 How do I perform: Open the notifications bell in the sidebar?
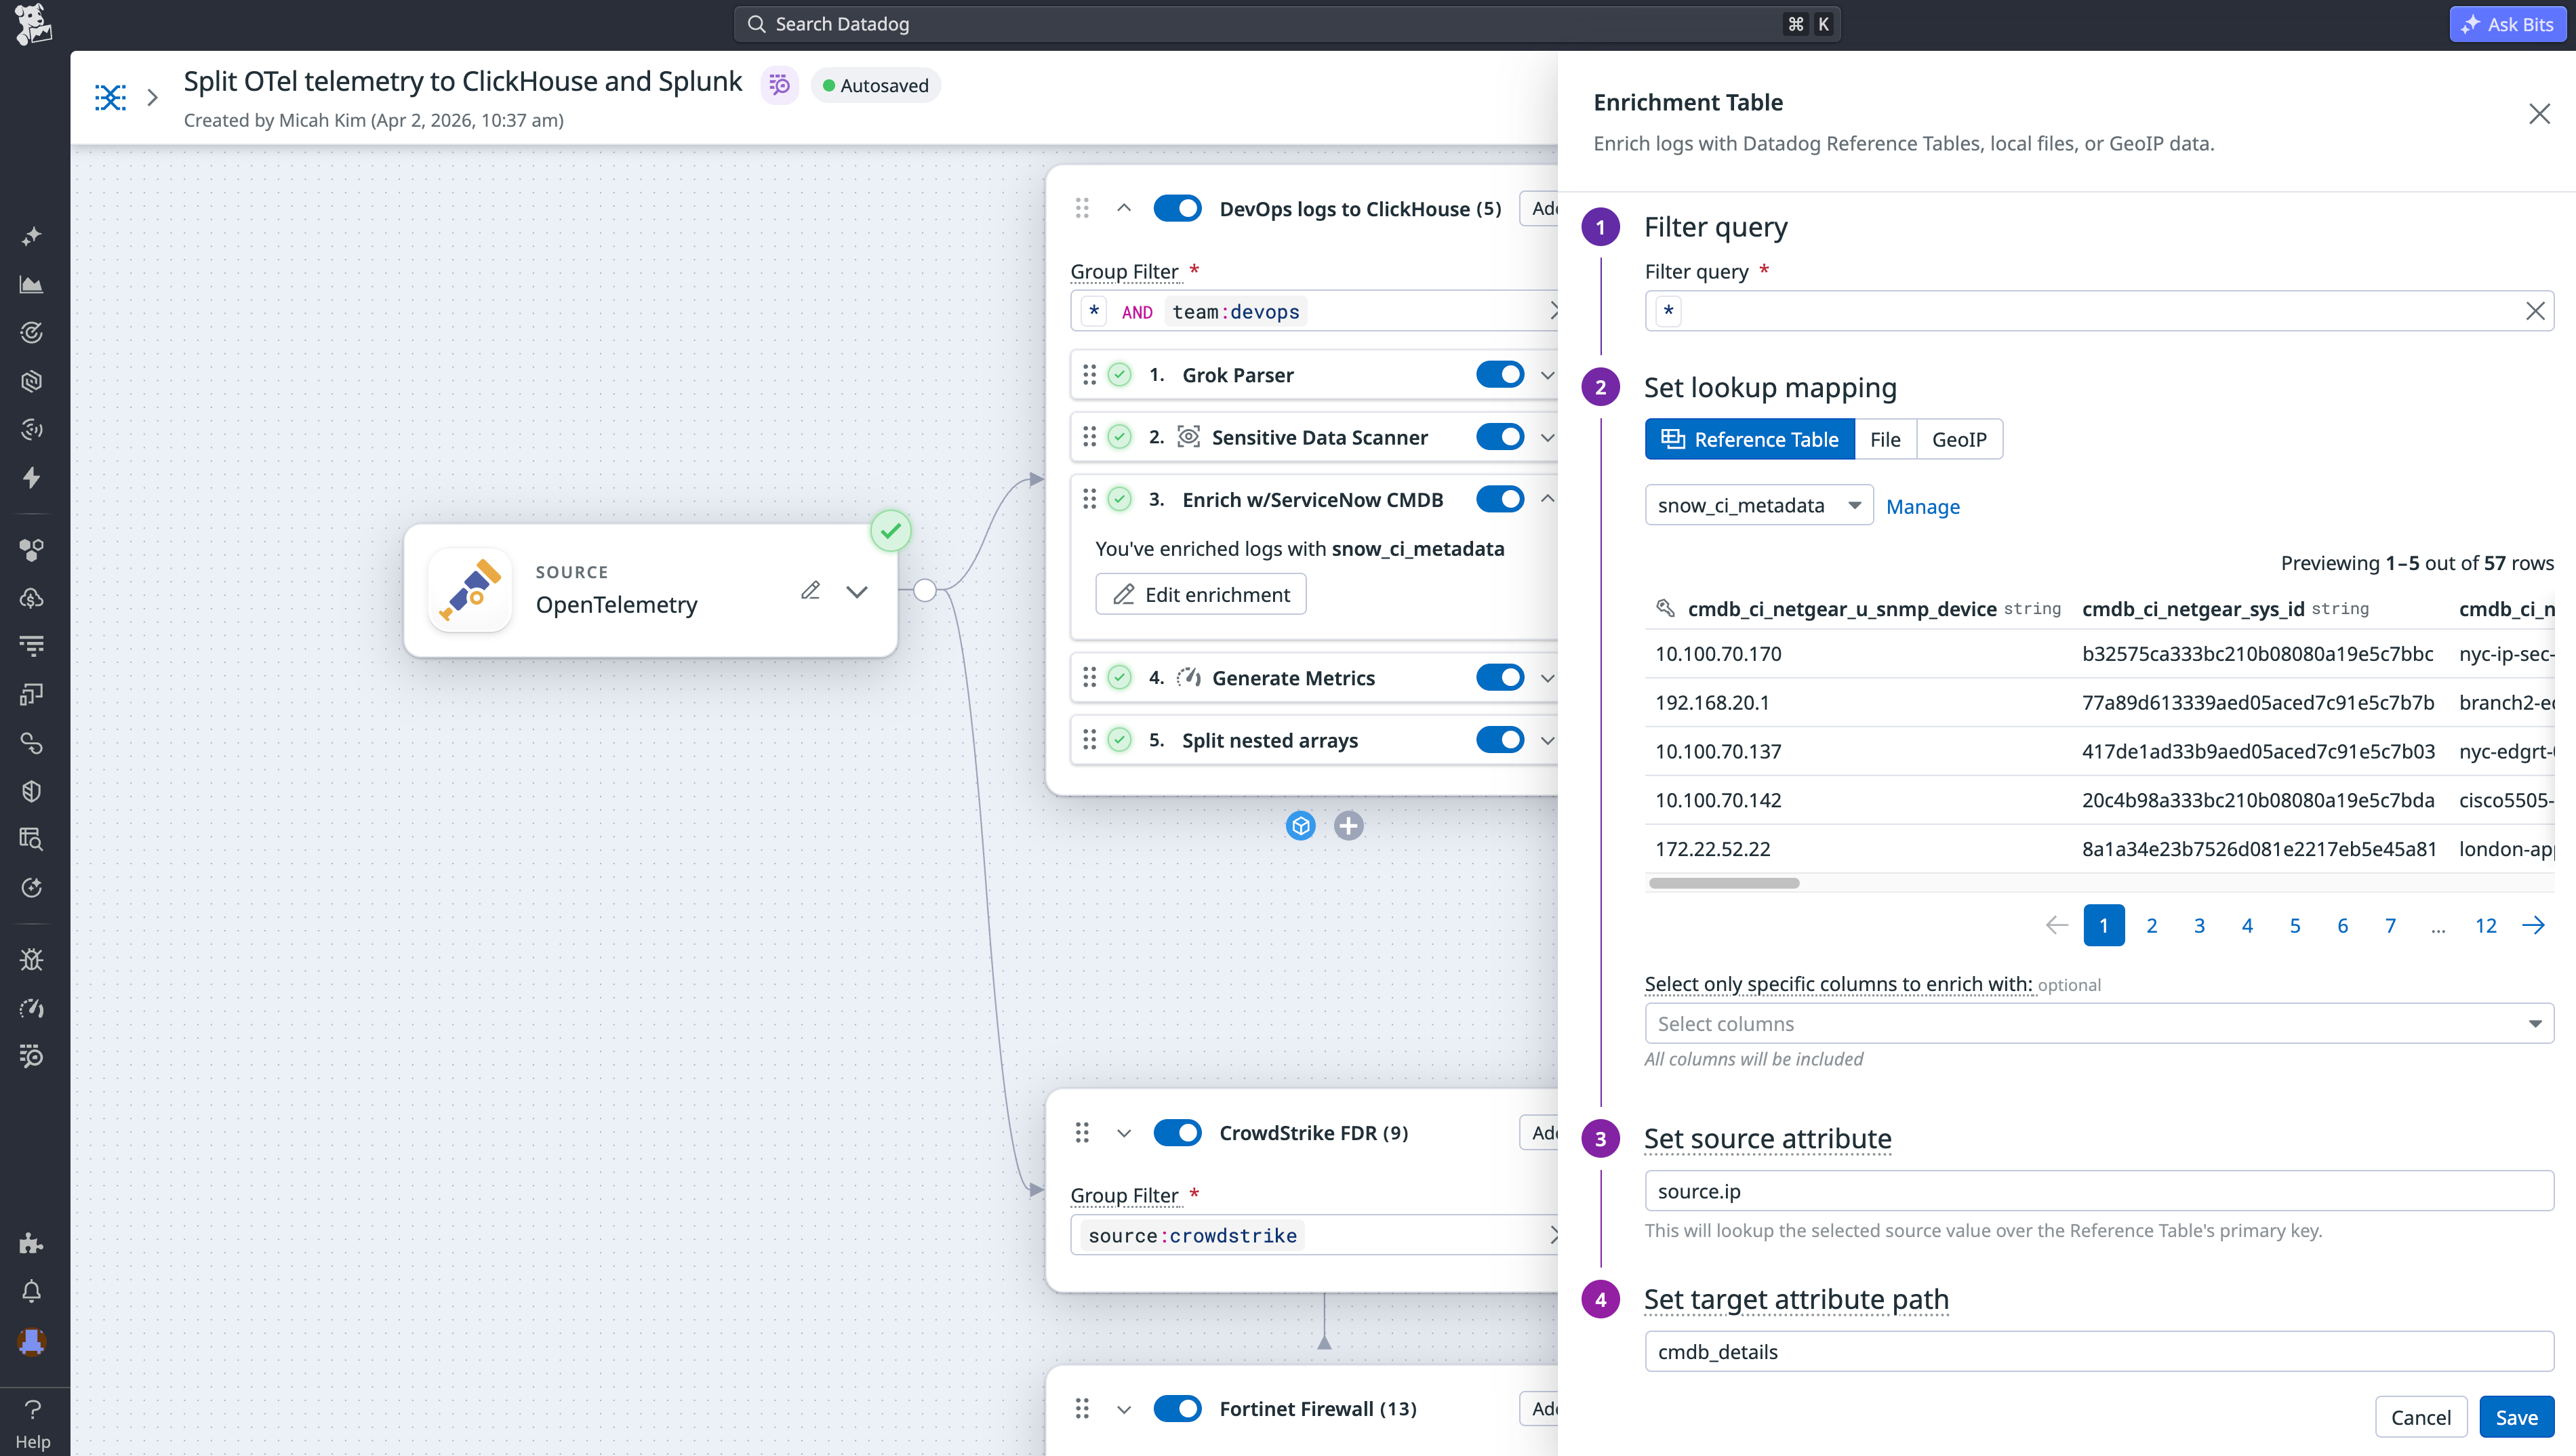(x=31, y=1291)
